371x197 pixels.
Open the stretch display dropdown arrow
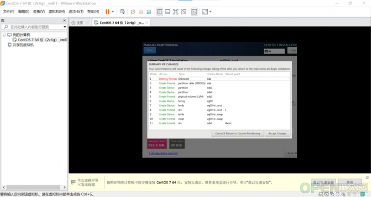point(211,12)
